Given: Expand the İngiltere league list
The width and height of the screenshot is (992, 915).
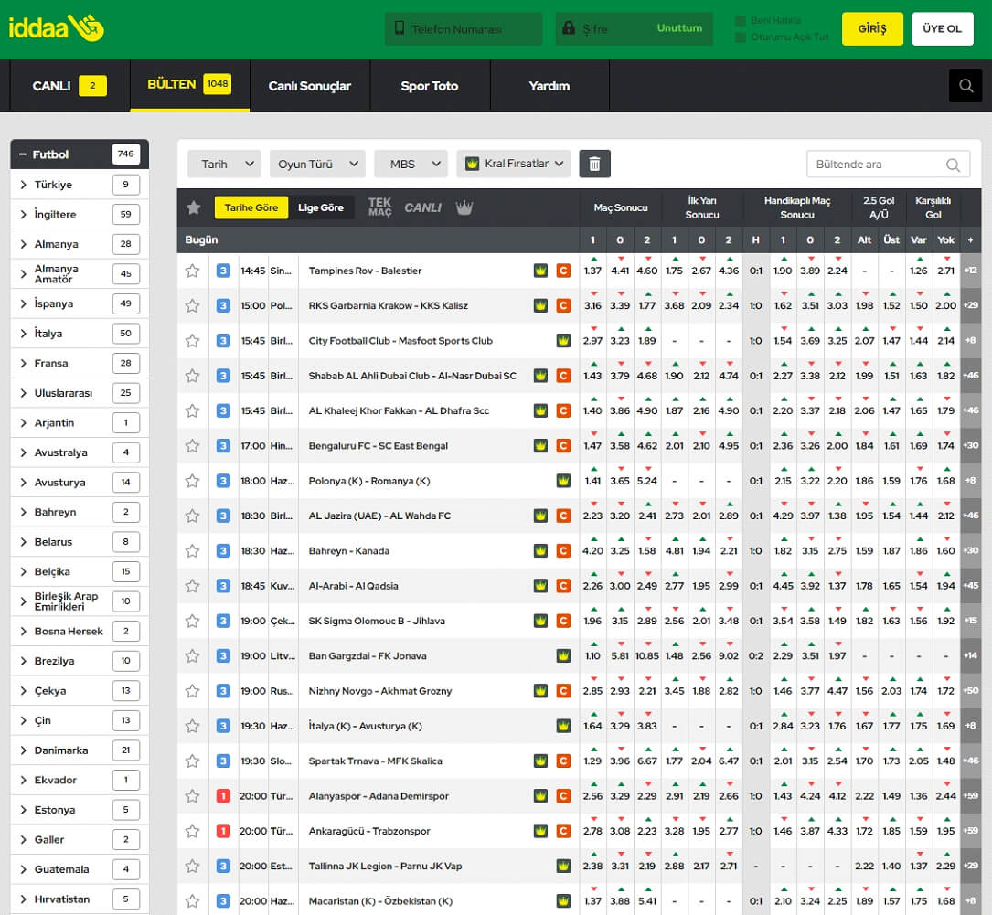Looking at the screenshot, I should pos(80,215).
